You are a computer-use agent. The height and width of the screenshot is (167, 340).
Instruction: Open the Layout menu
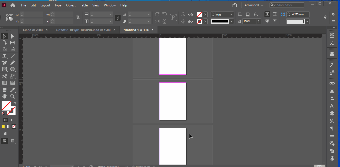[x=45, y=5]
